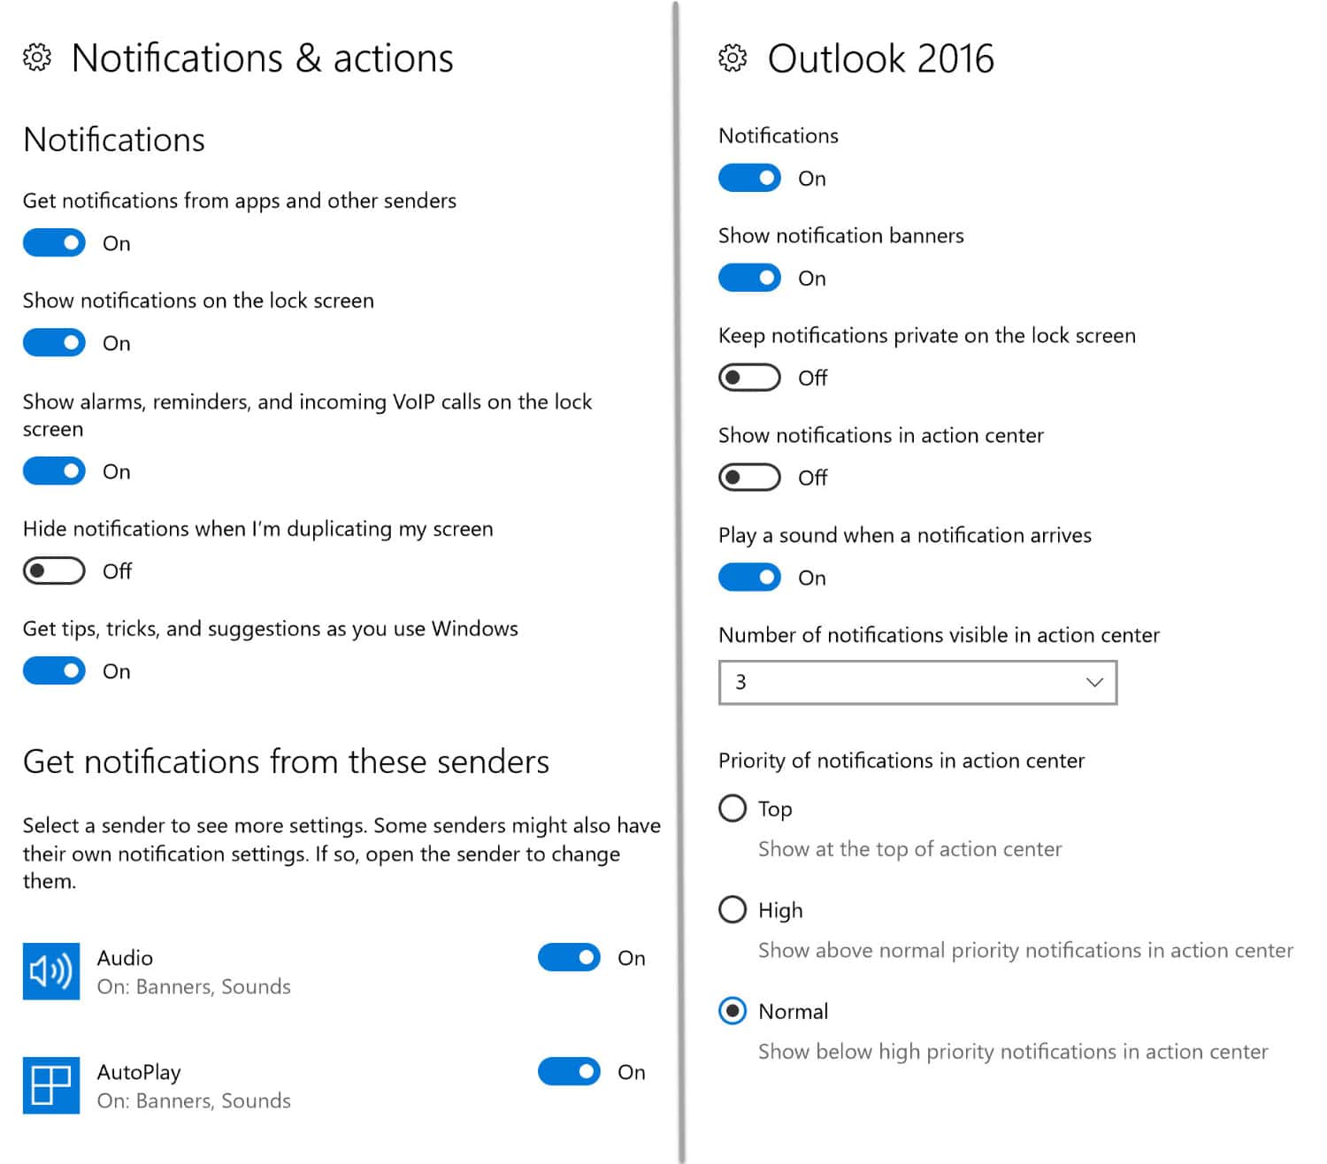
Task: Disable Audio sender notifications toggle
Action: click(569, 957)
